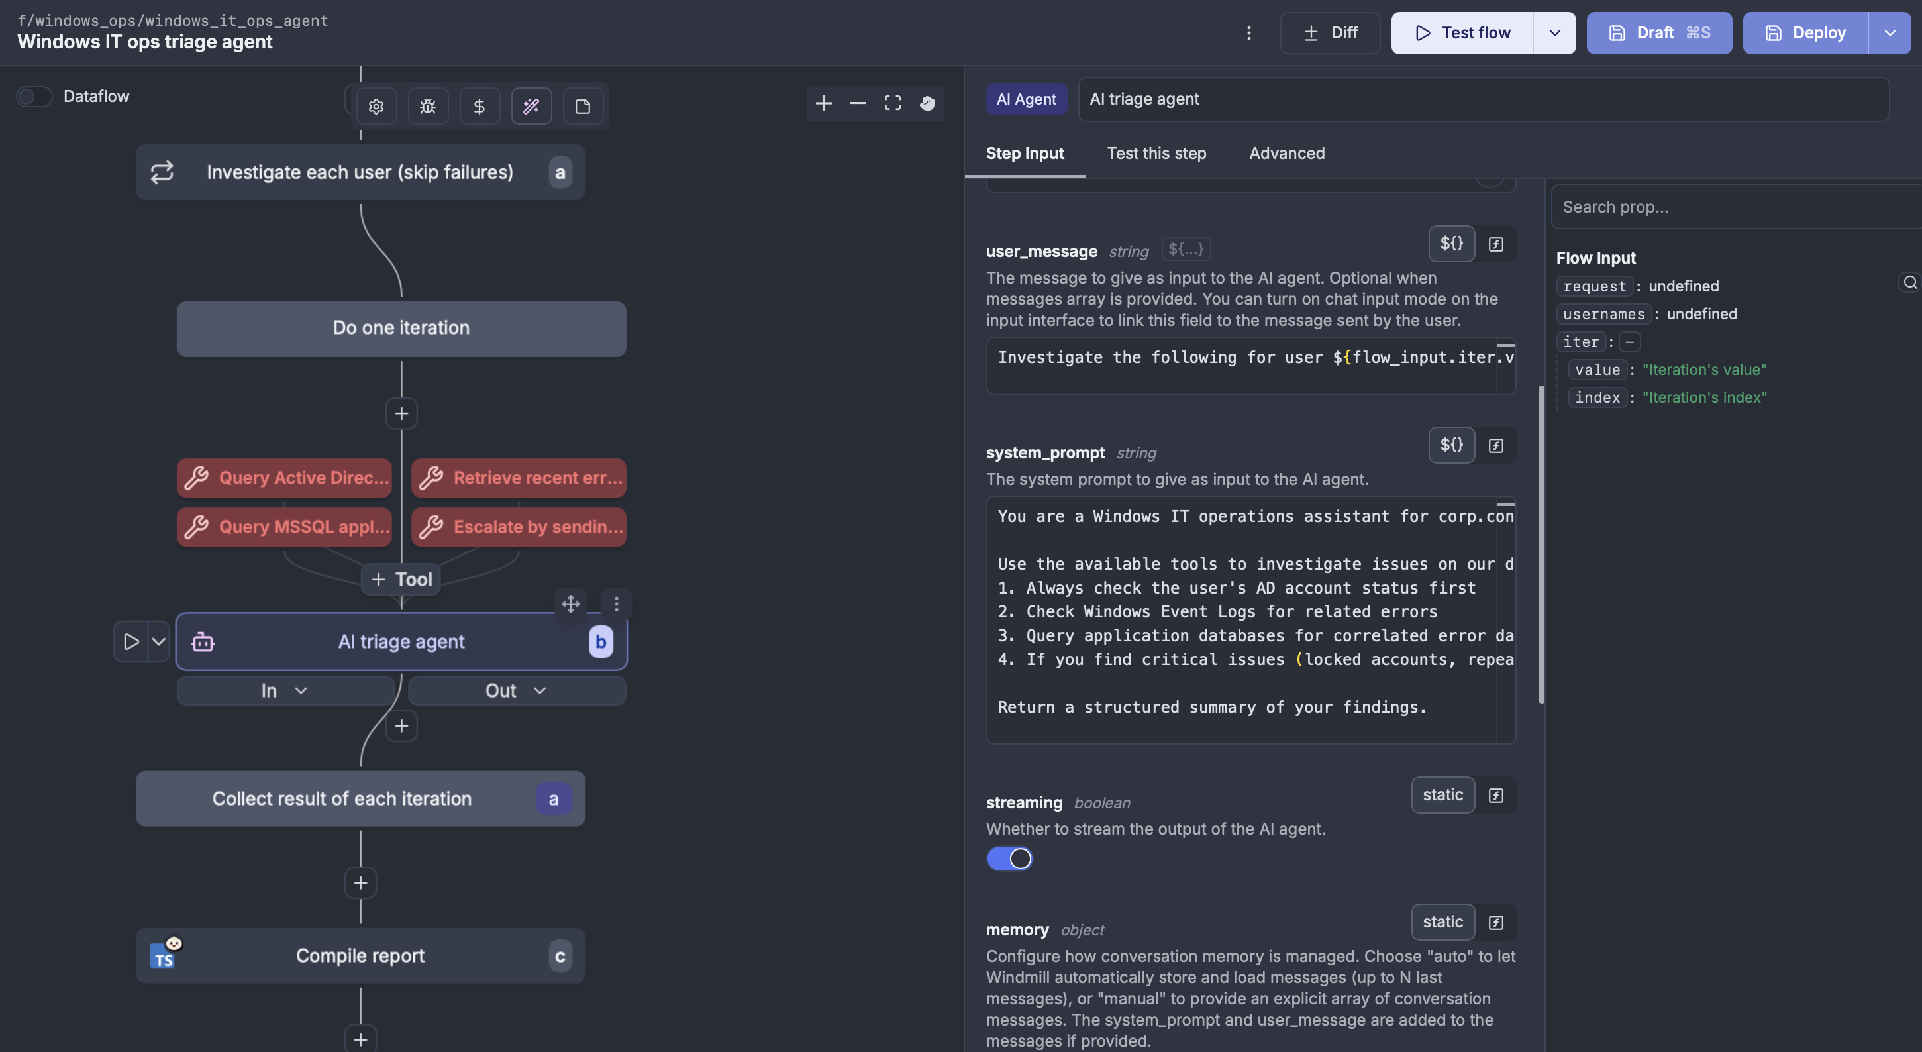Click the kebab menu on AI triage agent node
Image resolution: width=1922 pixels, height=1052 pixels.
click(x=617, y=604)
